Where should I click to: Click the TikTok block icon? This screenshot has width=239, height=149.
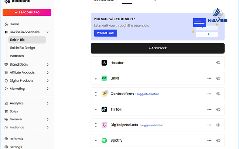104,109
